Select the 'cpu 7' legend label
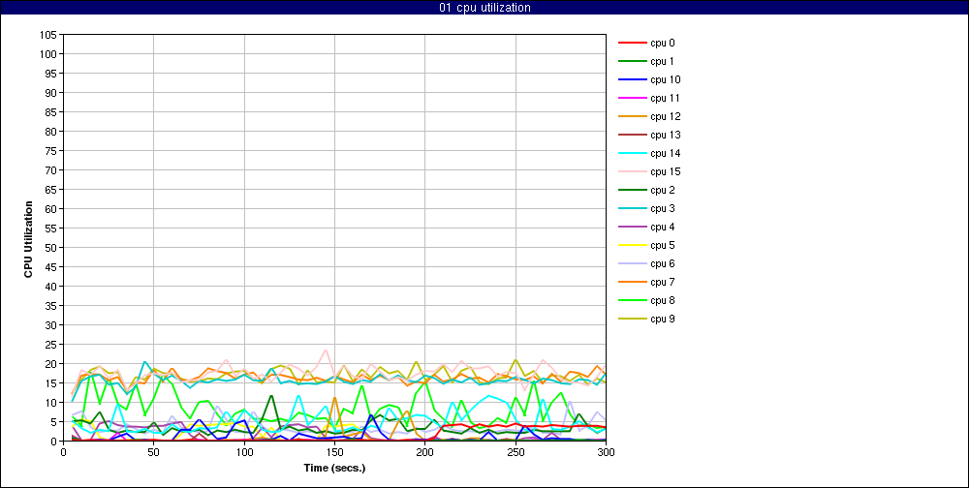 pyautogui.click(x=663, y=283)
